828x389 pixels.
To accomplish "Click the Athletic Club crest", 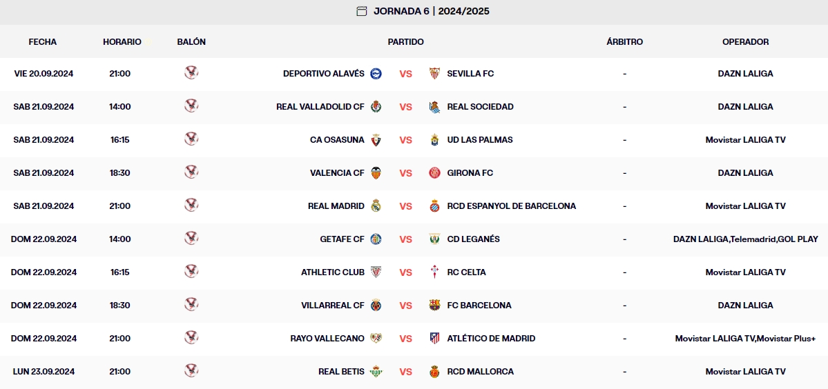I will coord(376,272).
